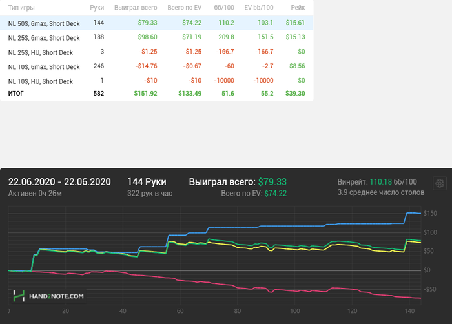Click the -$14.76 winnings cell
This screenshot has width=452, height=324.
(146, 66)
